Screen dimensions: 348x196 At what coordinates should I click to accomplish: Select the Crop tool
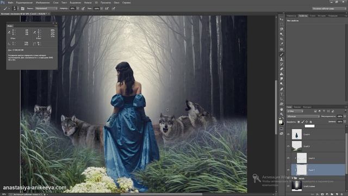pos(282,39)
